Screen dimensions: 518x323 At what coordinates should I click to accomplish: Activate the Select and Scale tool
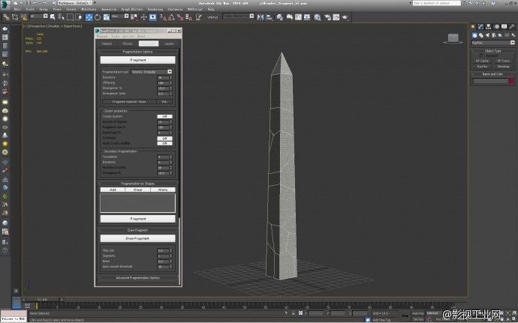[x=107, y=17]
